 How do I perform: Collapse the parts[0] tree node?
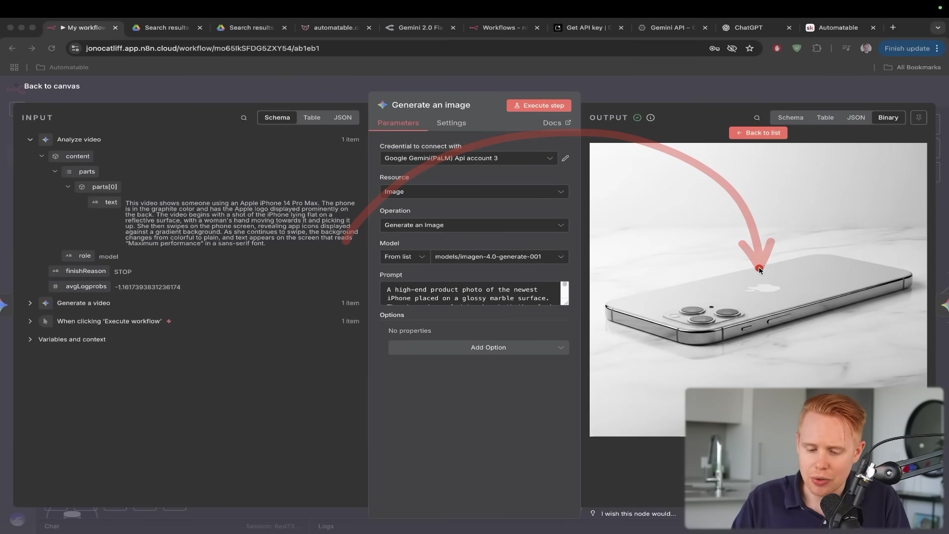click(x=68, y=187)
